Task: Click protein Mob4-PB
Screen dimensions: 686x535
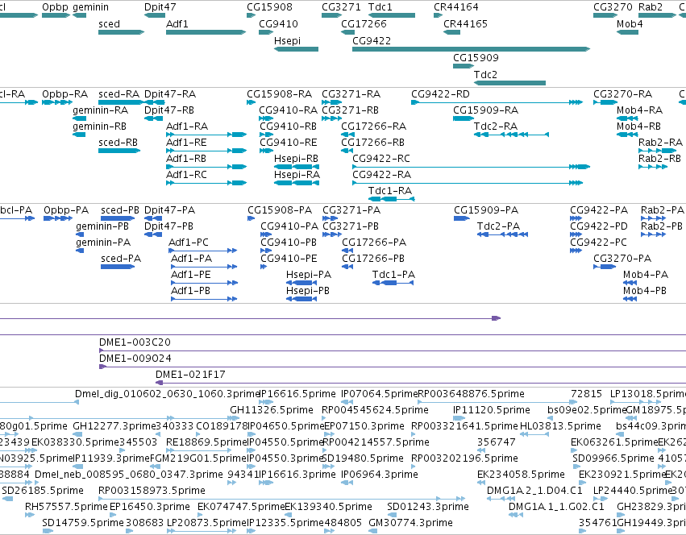Action: 630,299
